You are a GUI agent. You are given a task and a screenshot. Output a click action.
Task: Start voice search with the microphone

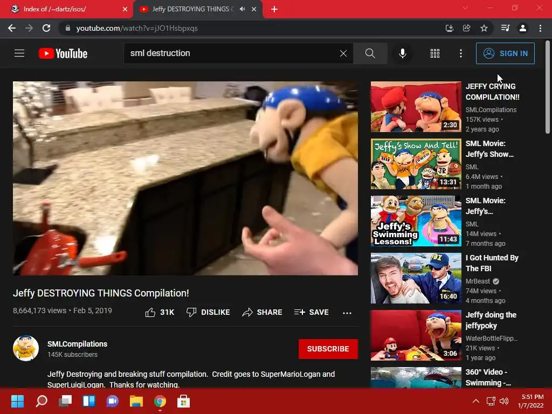pyautogui.click(x=402, y=53)
